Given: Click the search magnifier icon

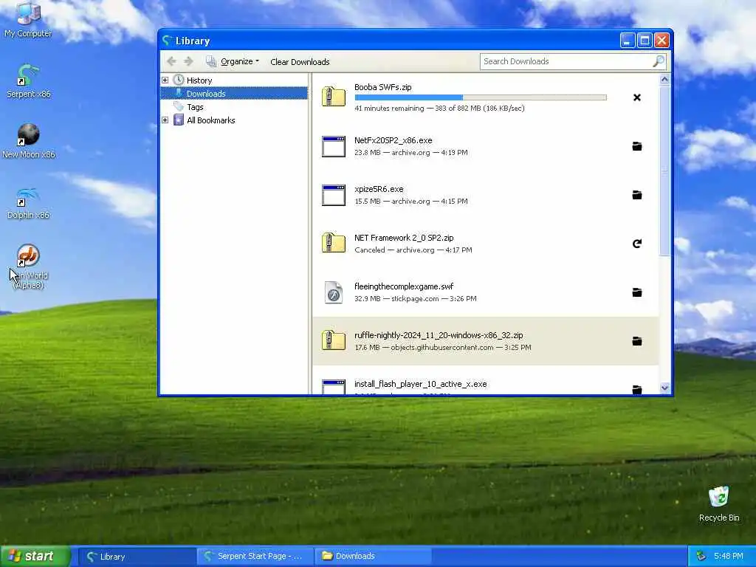Looking at the screenshot, I should pos(658,61).
